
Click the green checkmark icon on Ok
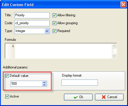[x=76, y=97]
